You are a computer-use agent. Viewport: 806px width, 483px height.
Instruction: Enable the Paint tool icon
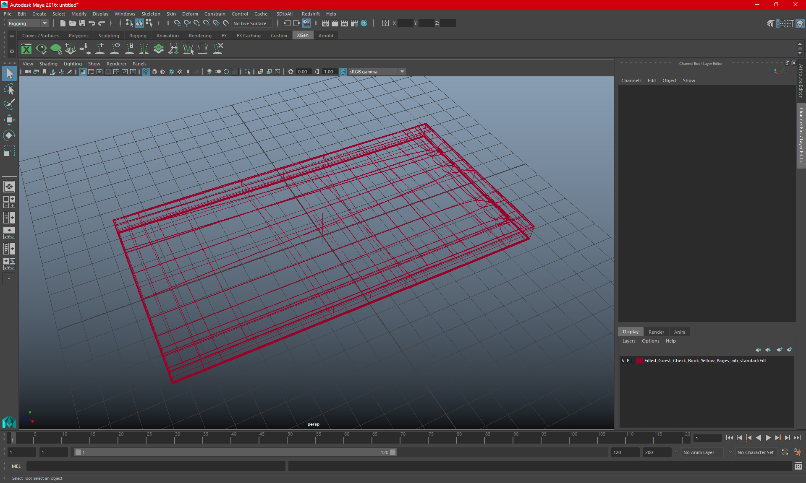tap(9, 104)
